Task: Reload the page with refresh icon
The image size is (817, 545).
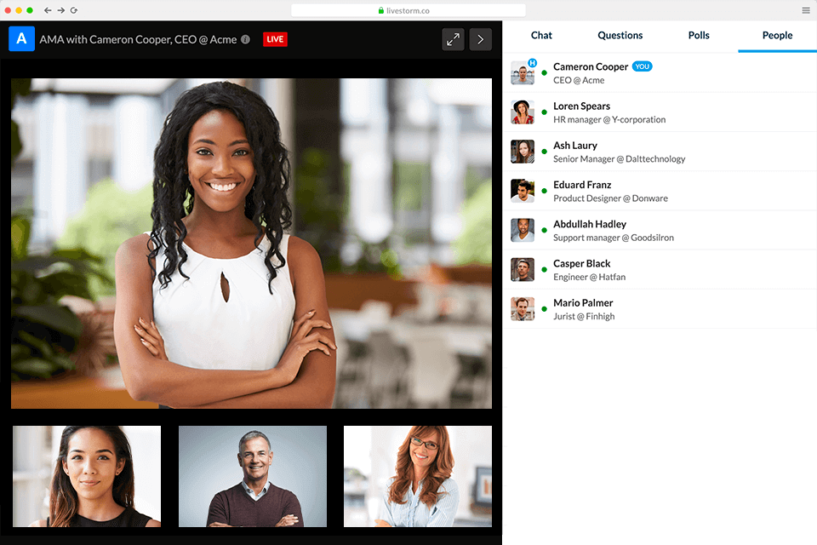Action: tap(74, 10)
